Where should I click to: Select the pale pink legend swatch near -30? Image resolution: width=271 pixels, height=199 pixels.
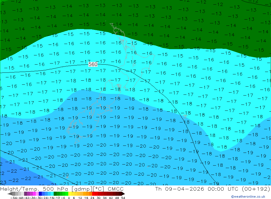point(37,194)
